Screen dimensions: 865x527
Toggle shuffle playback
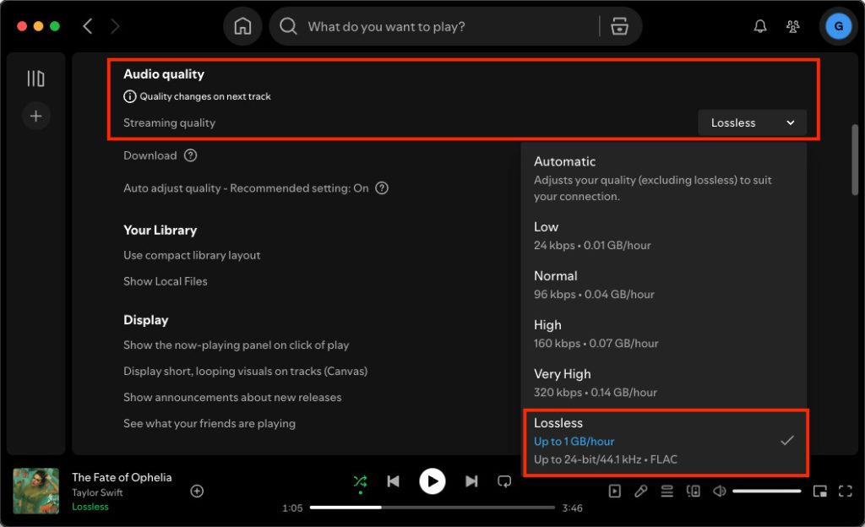coord(360,481)
